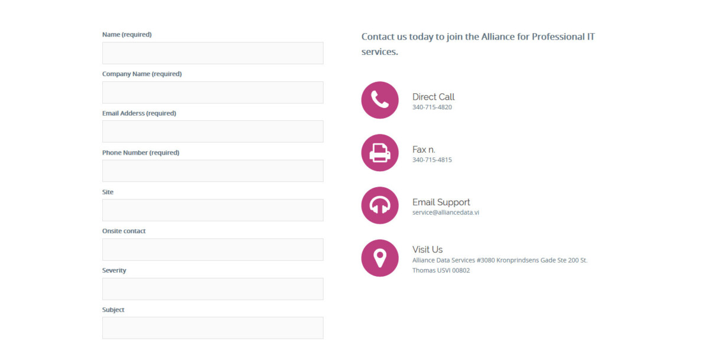Click the Onsite contact input field
709x354 pixels.
[213, 250]
